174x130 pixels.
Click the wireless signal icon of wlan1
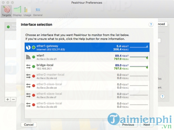tap(28, 57)
